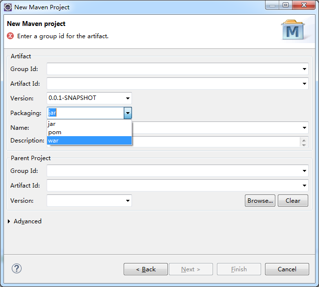
Task: Click the Eclipse icon in title bar
Action: pos(8,7)
